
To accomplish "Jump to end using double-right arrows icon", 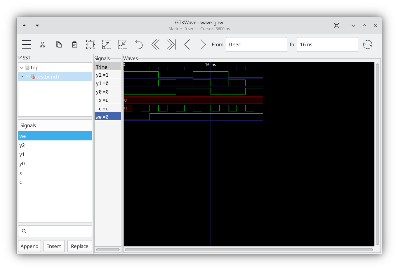I will [x=171, y=44].
